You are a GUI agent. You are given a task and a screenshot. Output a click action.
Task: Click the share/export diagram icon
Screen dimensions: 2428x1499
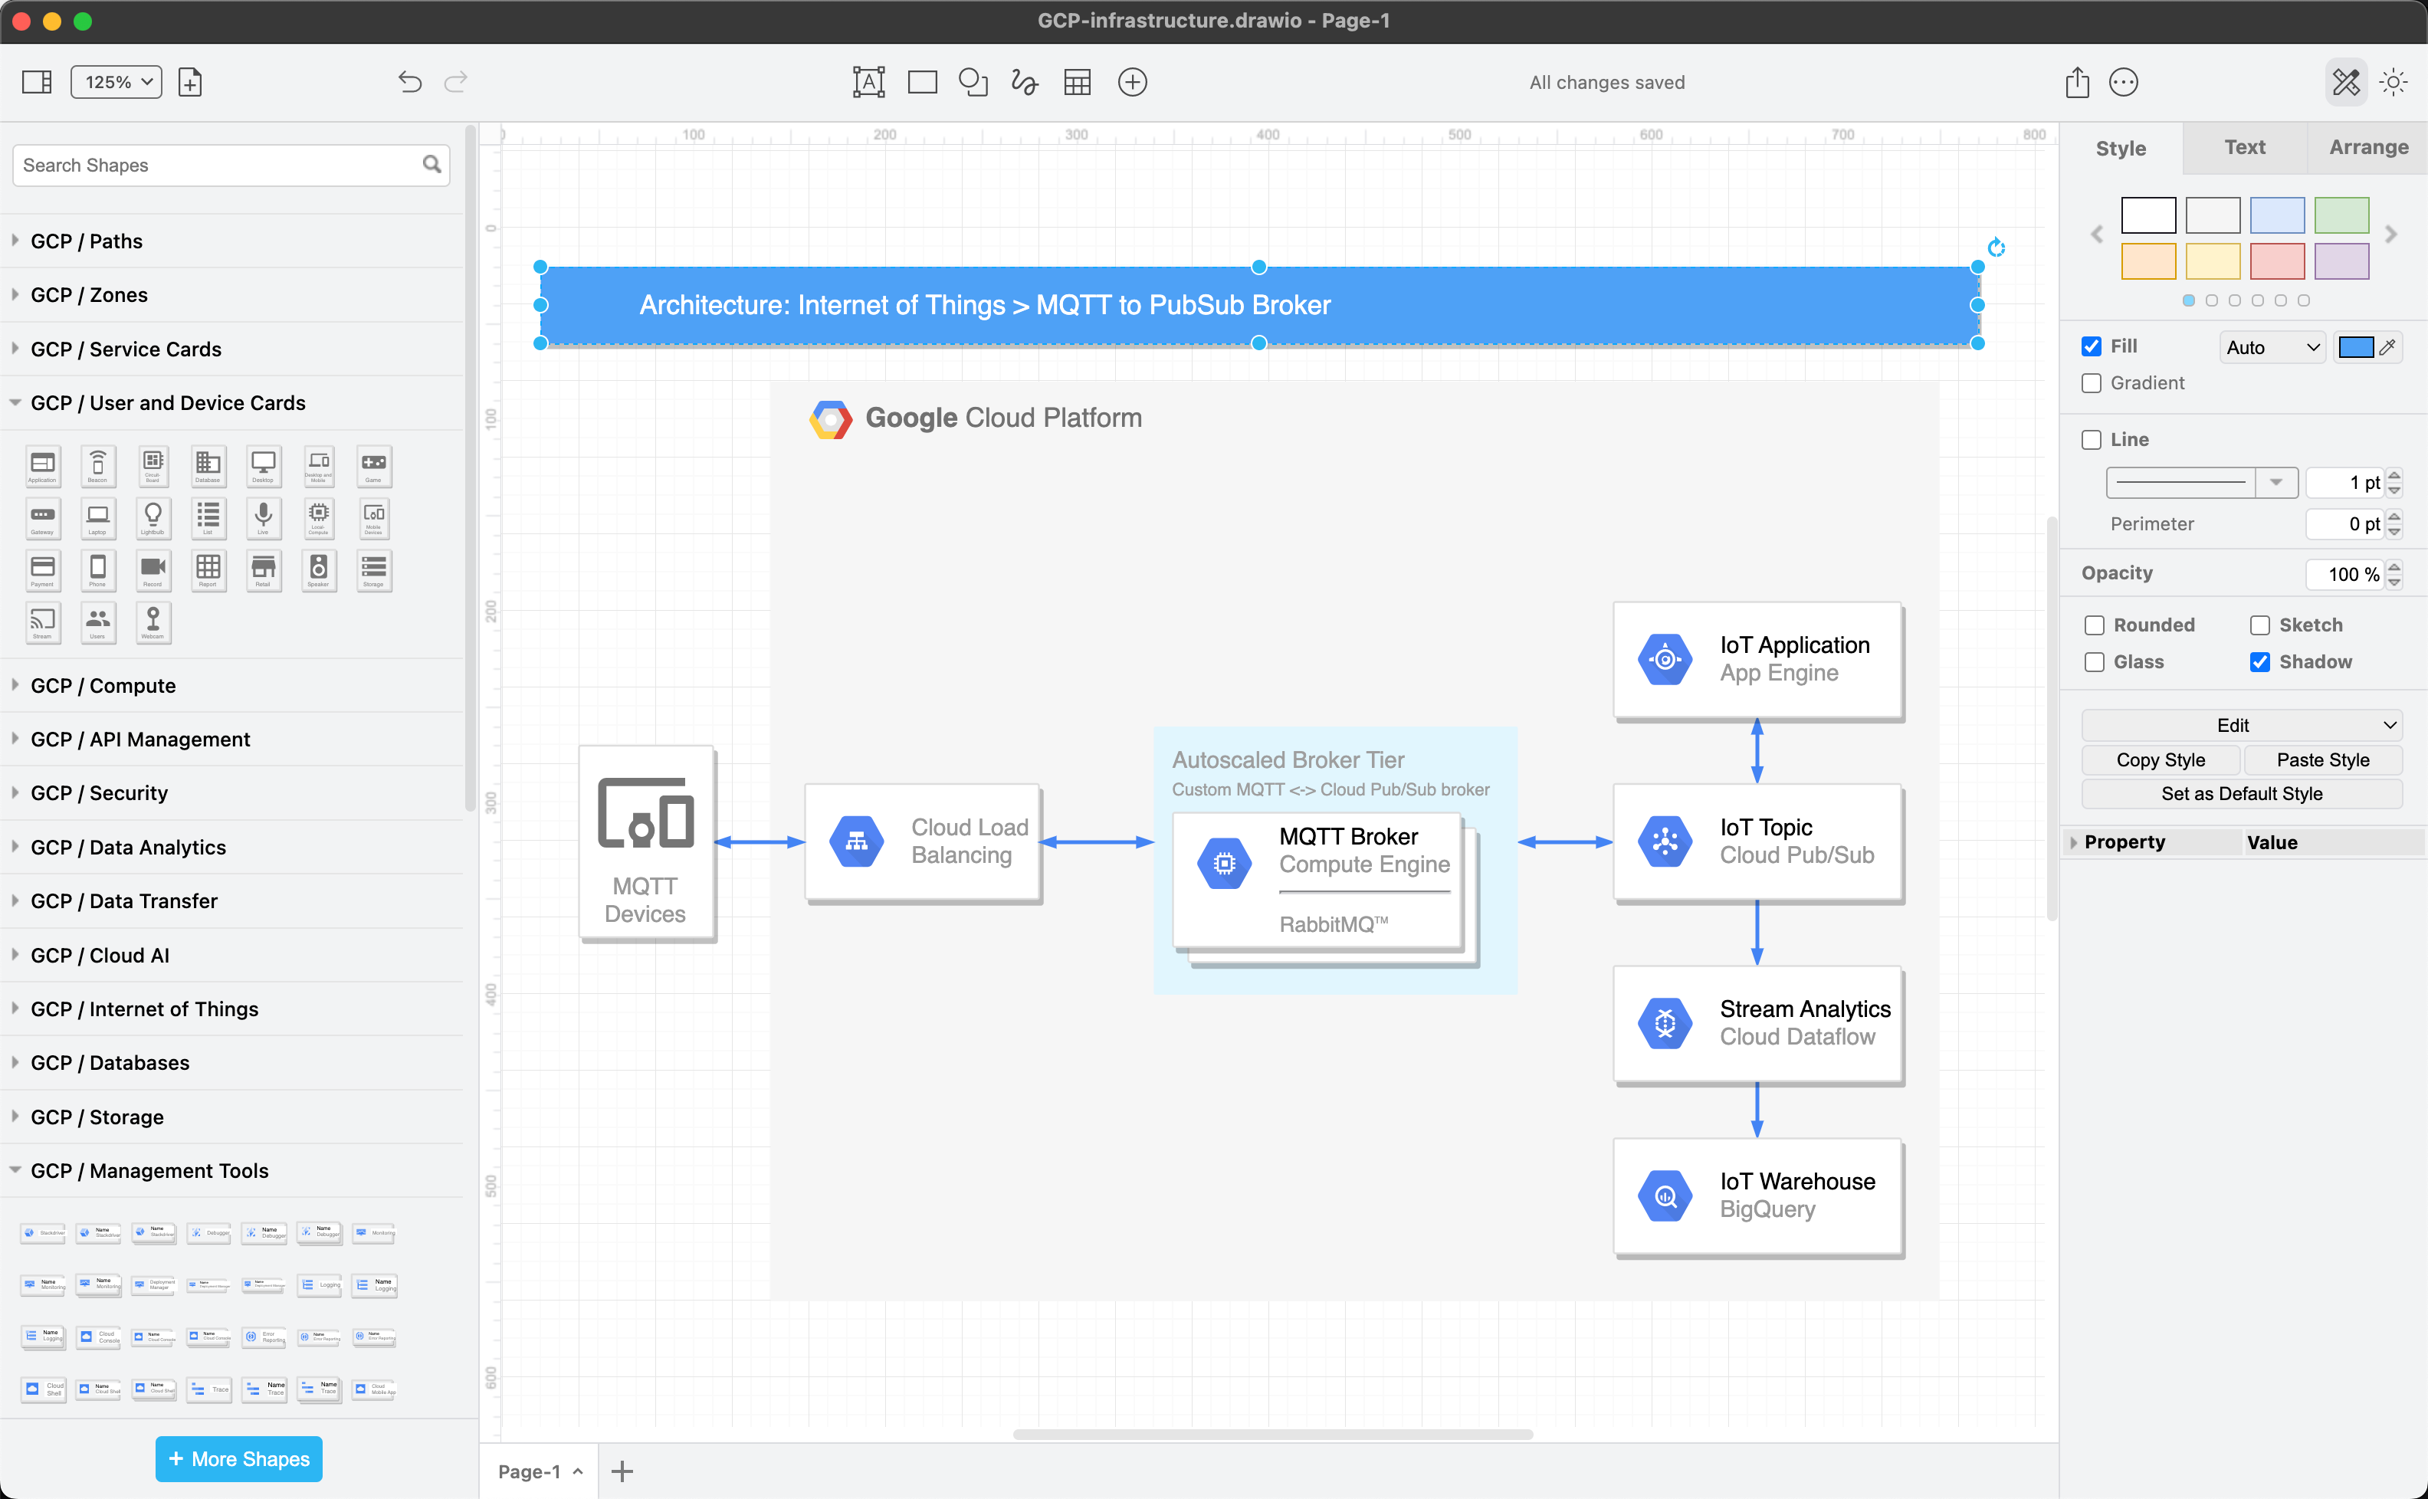coord(2076,81)
